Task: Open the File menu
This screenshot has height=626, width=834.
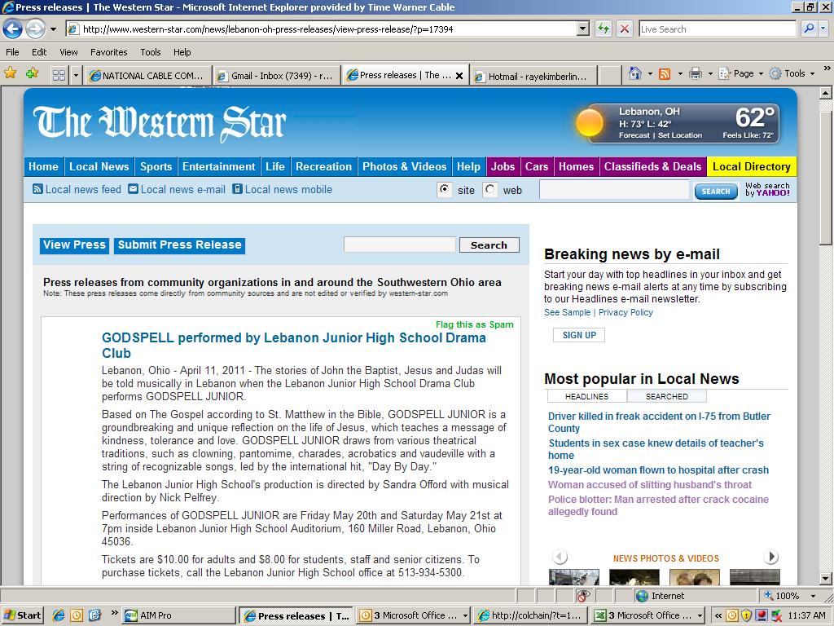Action: [12, 52]
